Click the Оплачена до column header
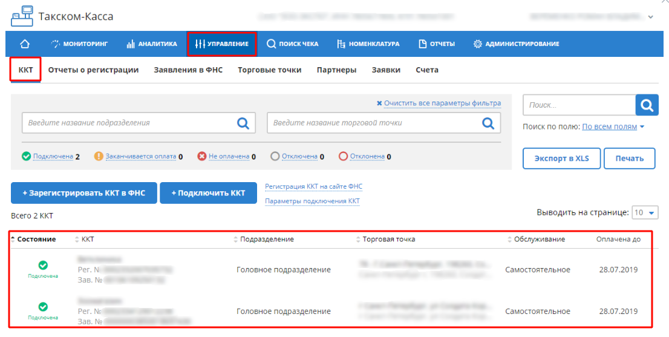The image size is (669, 337). click(618, 240)
